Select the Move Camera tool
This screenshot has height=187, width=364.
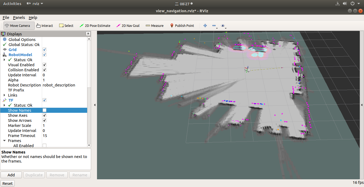click(19, 26)
